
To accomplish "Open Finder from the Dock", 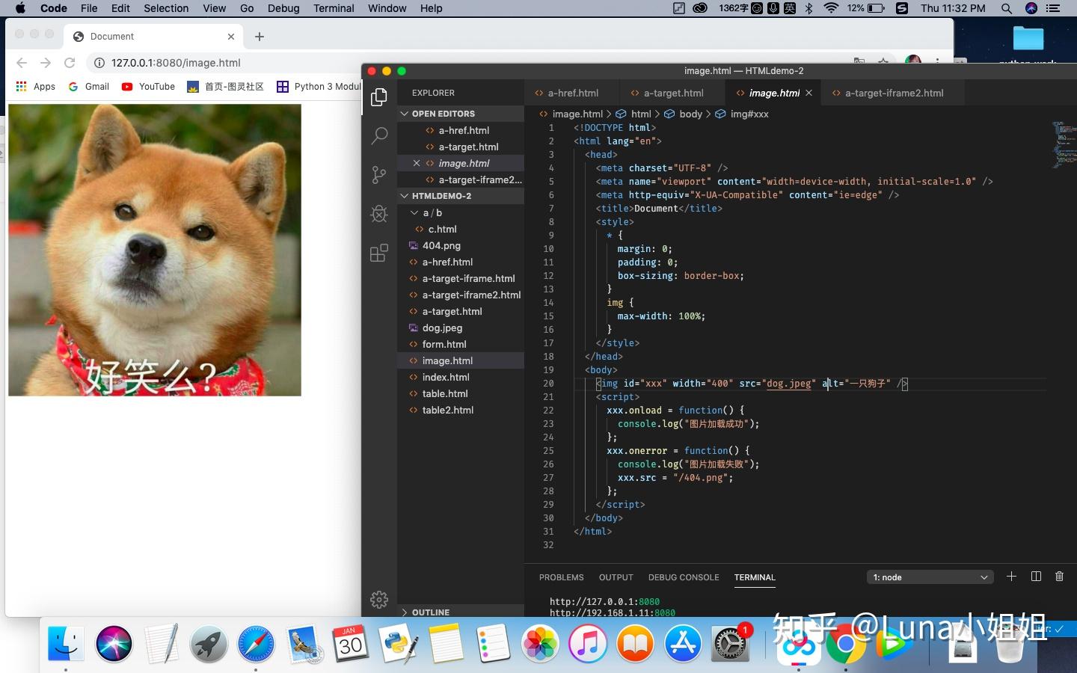I will coord(66,643).
